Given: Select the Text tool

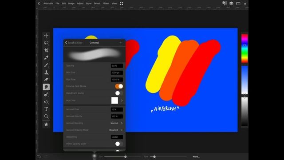Looking at the screenshot, I should click(46, 109).
